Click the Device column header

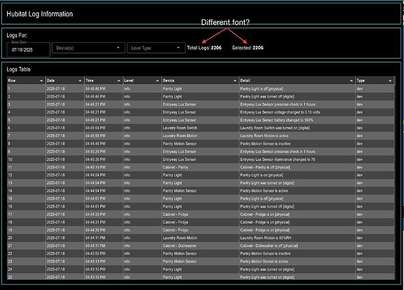click(x=200, y=81)
